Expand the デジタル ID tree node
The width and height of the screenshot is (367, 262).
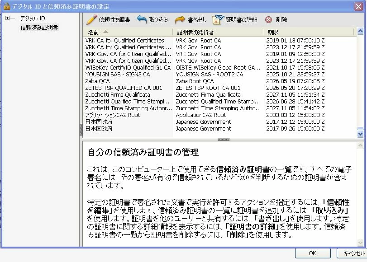(x=8, y=18)
